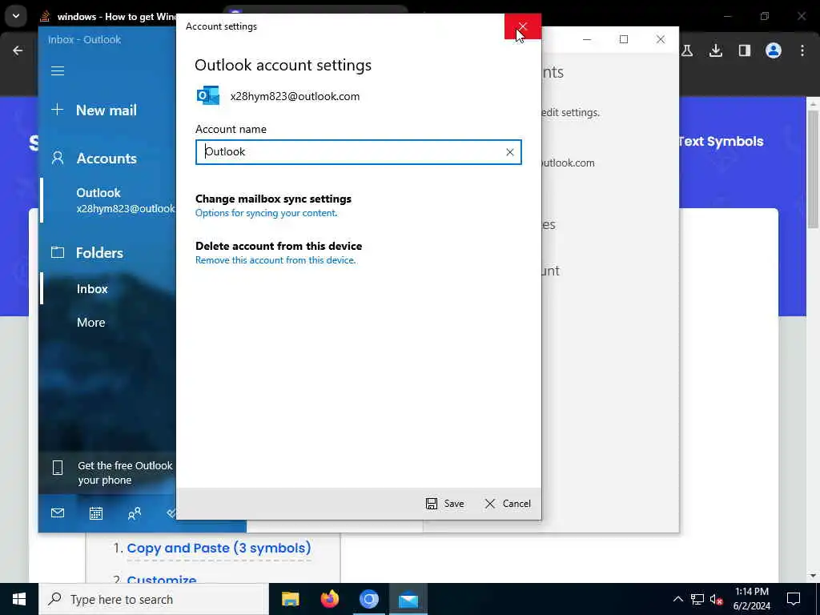Open Chrome tab search dropdown arrow
The height and width of the screenshot is (615, 820).
click(x=16, y=16)
